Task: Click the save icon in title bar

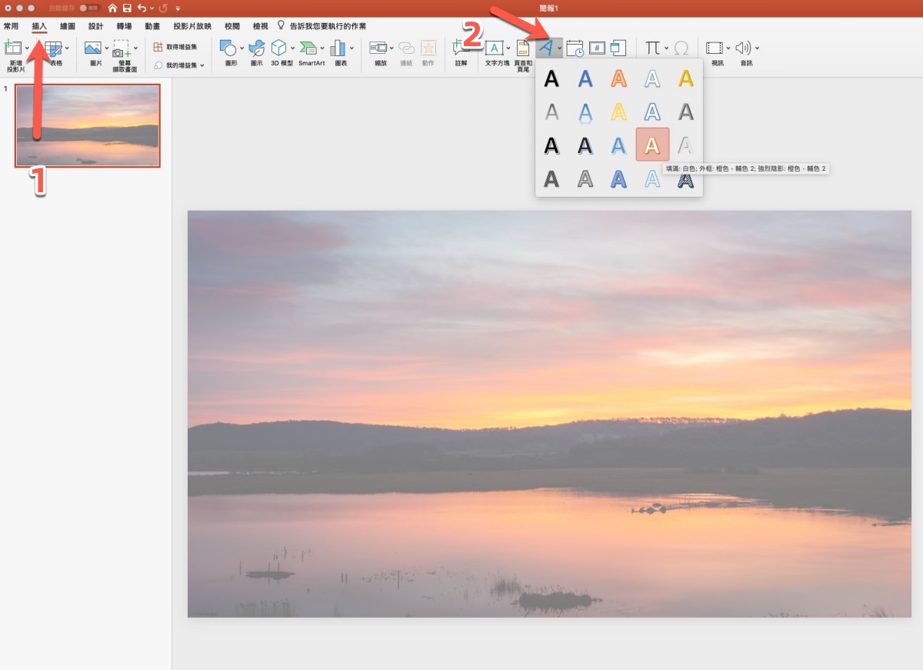Action: pos(127,8)
